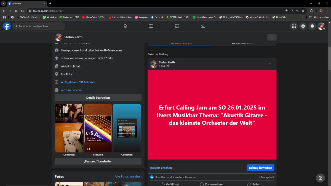This screenshot has height=186, width=331.
Task: Expand the hidden bookmarks chevron
Action: click(x=303, y=17)
